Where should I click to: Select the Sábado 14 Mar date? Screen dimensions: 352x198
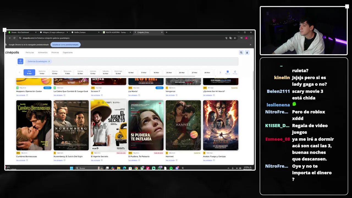(x=106, y=72)
